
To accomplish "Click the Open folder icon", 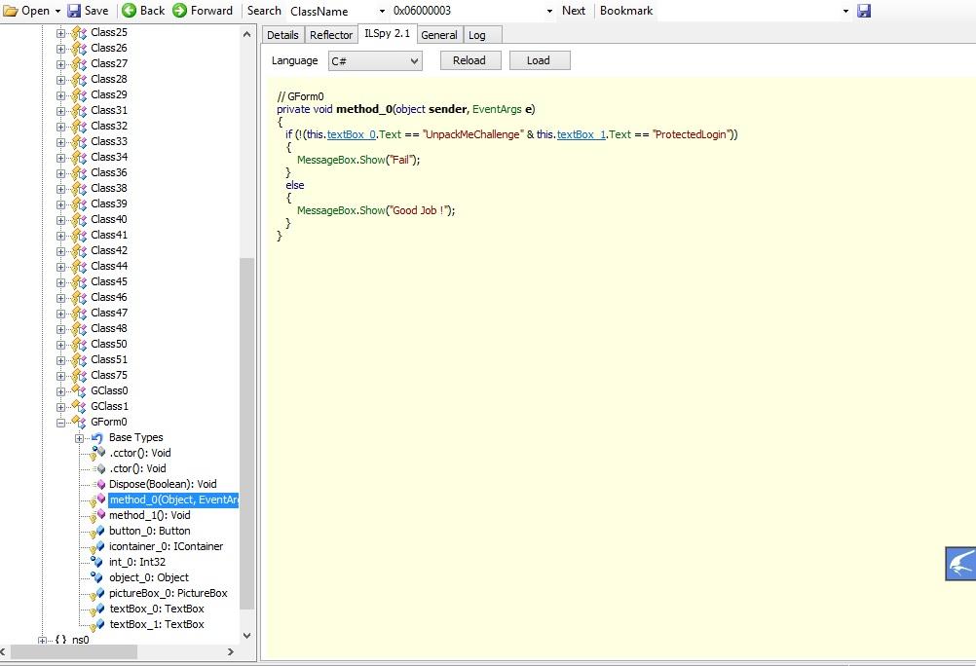I will pos(12,11).
